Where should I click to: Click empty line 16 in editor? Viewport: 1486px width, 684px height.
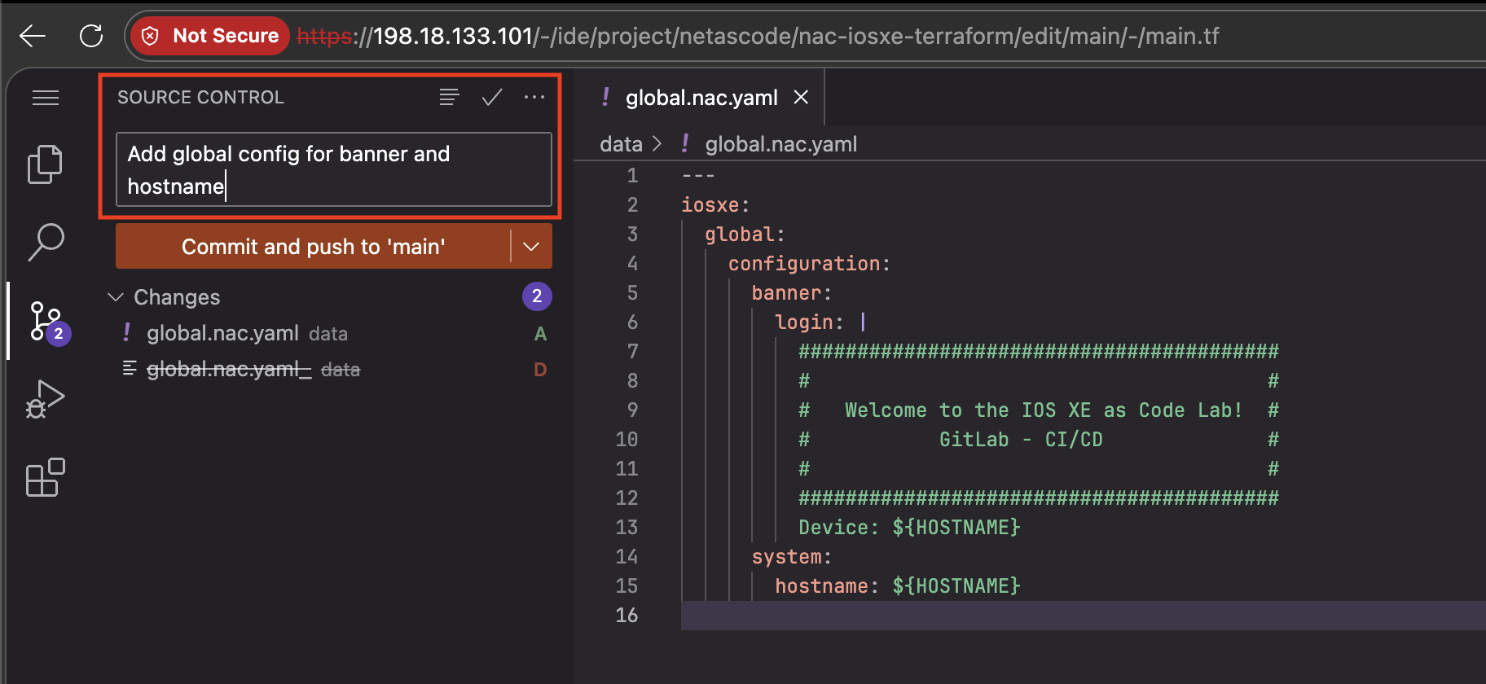(x=1084, y=616)
